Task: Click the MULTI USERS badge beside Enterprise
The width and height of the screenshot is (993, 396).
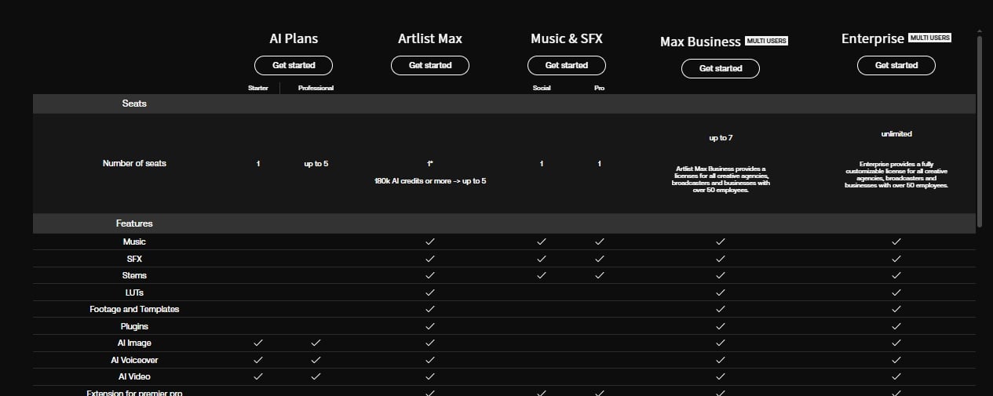Action: pyautogui.click(x=930, y=38)
